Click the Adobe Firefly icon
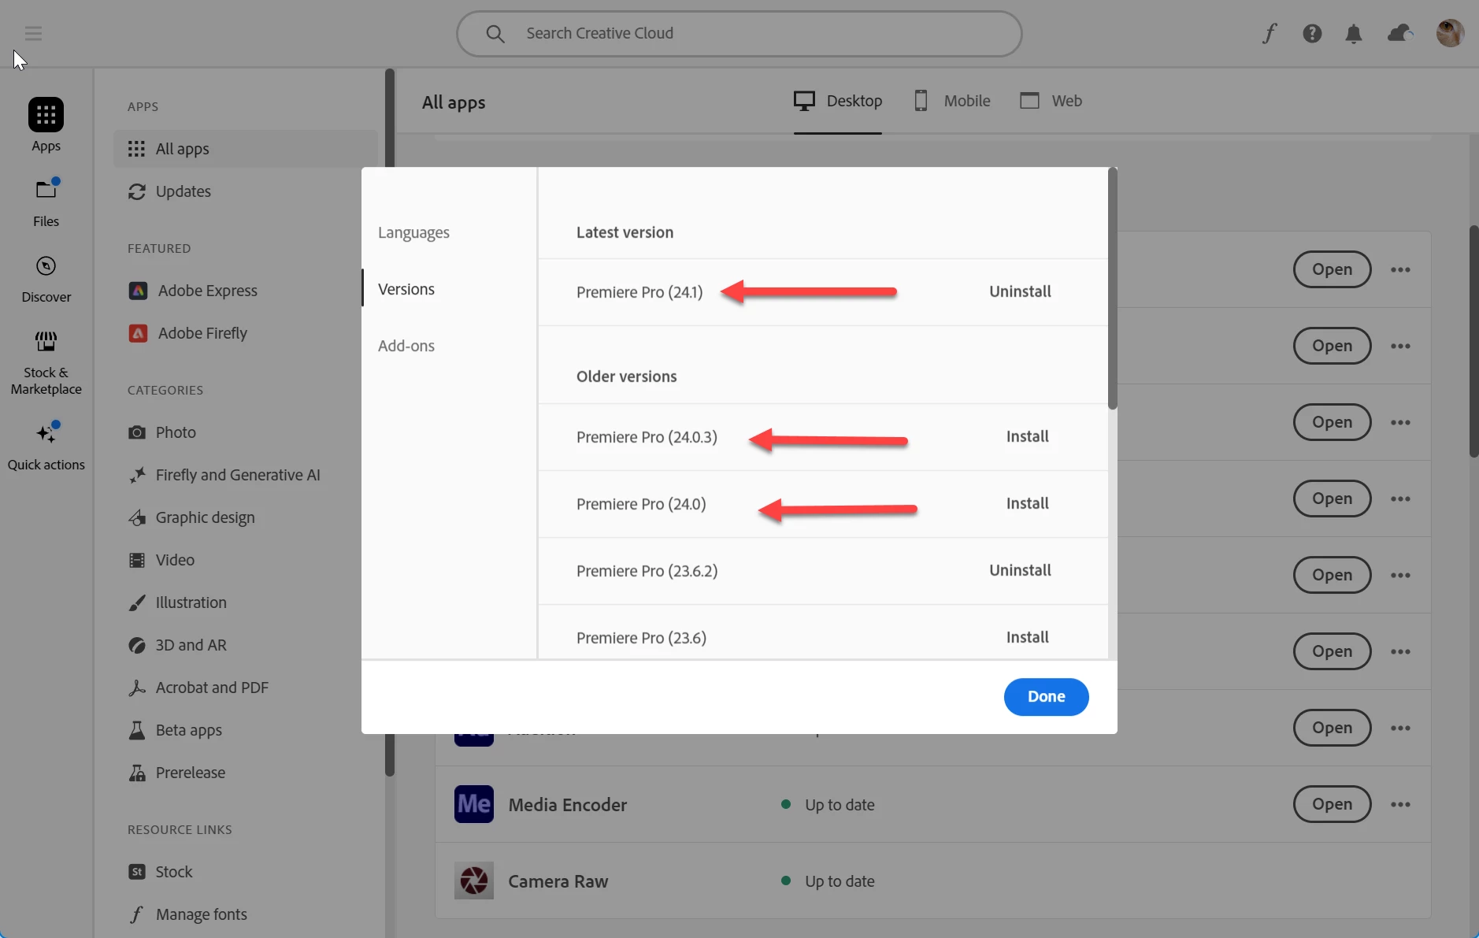Viewport: 1479px width, 938px height. point(138,333)
